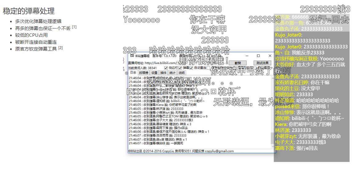Viewport: 361px width, 170px height.
Task: Open the 说明 tab
Action: [x=181, y=73]
